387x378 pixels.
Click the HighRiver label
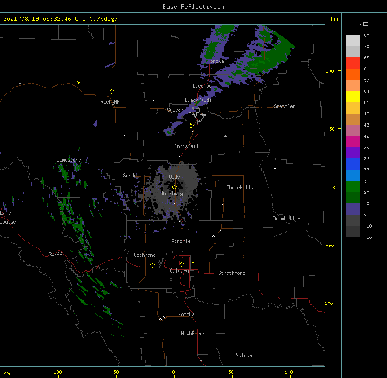pyautogui.click(x=193, y=334)
